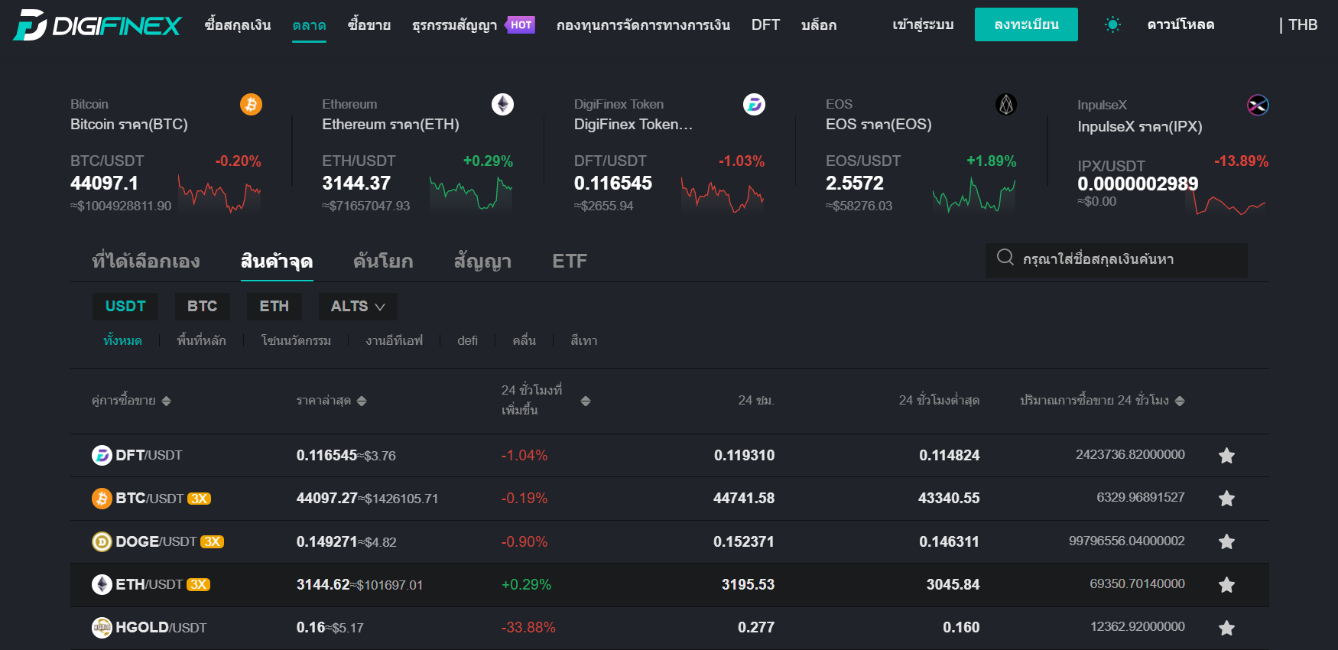Favorite ETH/USDT with its star
Viewport: 1338px width, 650px height.
click(1226, 585)
